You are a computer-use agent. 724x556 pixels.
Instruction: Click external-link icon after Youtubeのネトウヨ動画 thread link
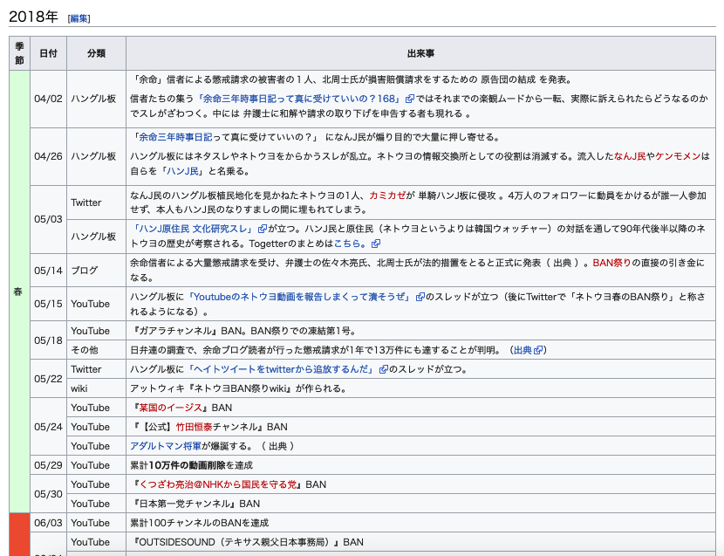420,297
